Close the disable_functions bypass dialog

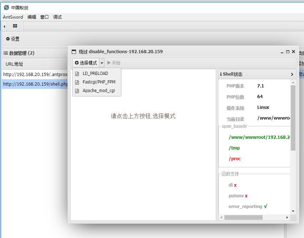[x=294, y=51]
